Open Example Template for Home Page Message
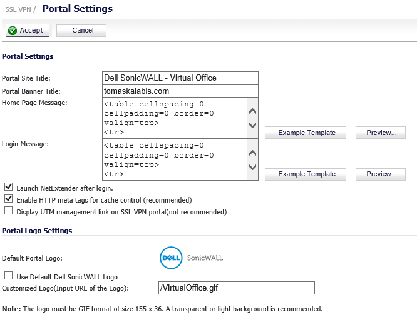 click(x=306, y=133)
